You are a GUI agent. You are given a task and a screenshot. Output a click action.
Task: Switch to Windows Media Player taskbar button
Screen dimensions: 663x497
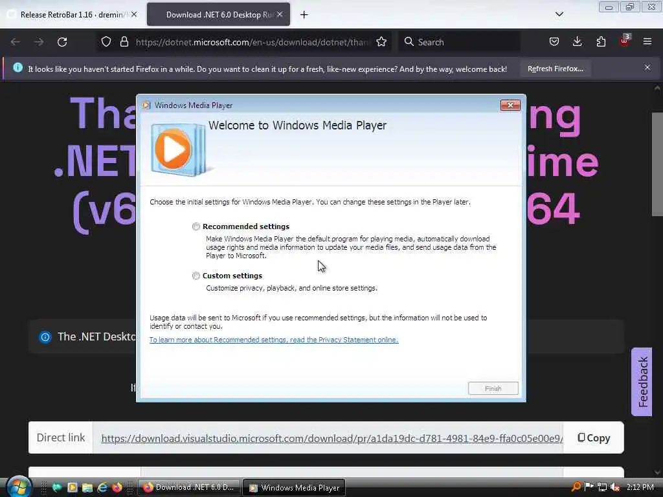[x=295, y=488]
